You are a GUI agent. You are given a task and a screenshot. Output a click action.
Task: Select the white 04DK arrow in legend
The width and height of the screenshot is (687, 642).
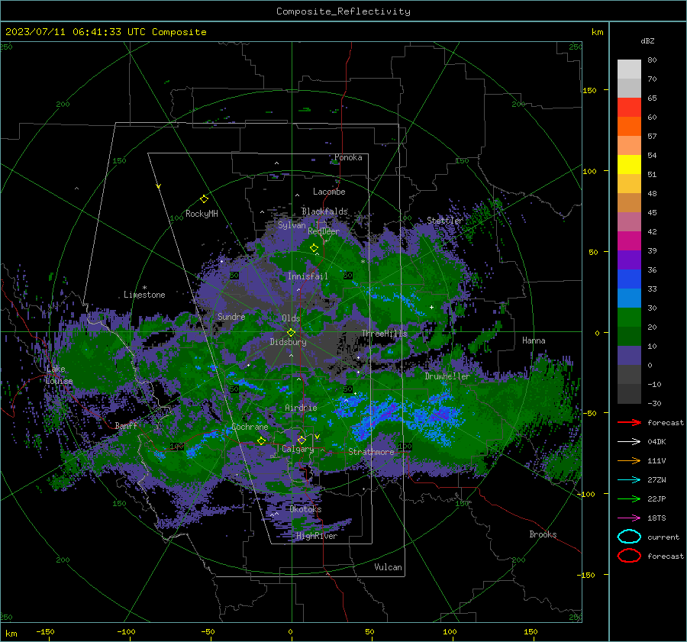click(x=629, y=442)
